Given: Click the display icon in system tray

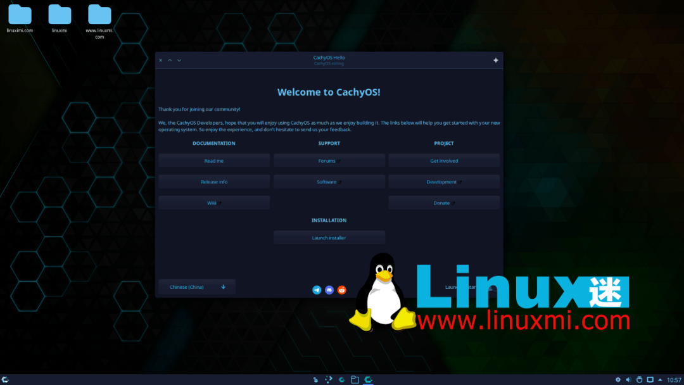Looking at the screenshot, I should pyautogui.click(x=650, y=379).
